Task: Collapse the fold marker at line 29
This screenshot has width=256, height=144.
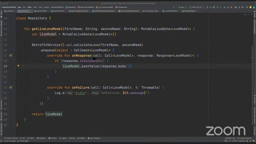Action: [15, 120]
